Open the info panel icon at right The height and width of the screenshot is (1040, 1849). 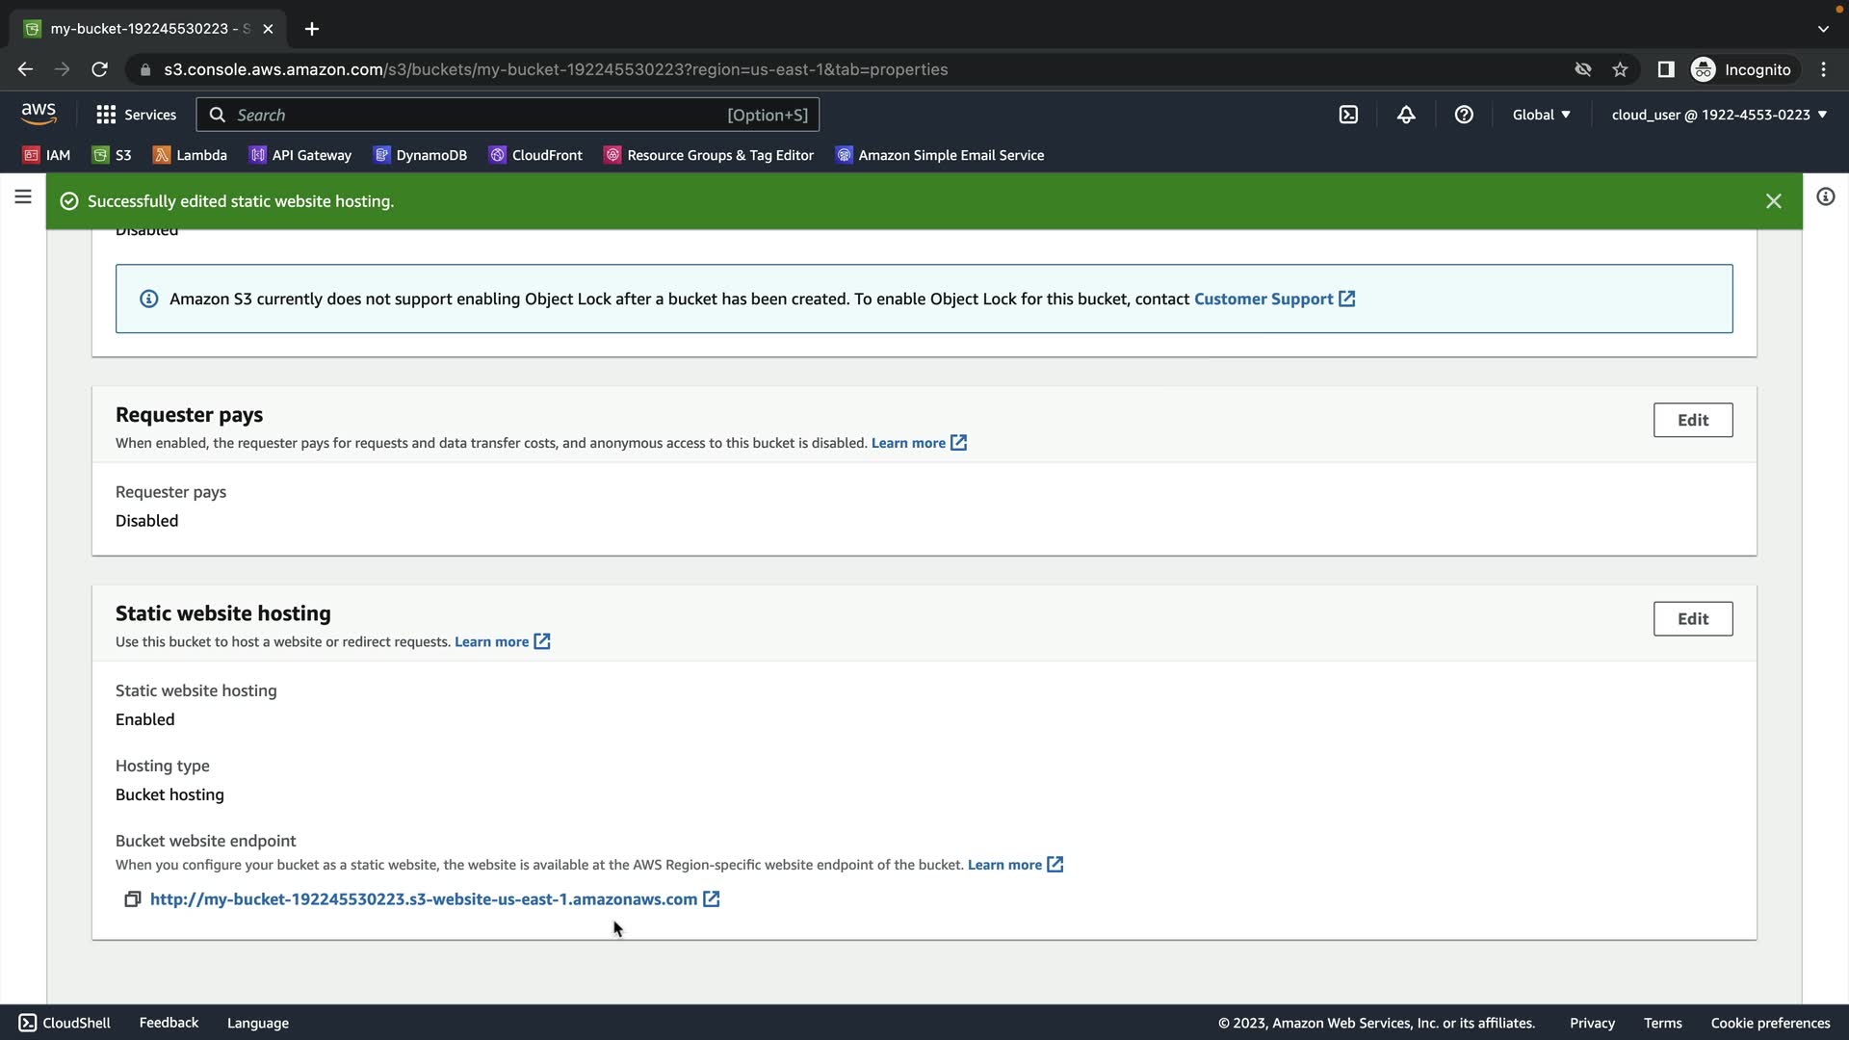[x=1825, y=197]
